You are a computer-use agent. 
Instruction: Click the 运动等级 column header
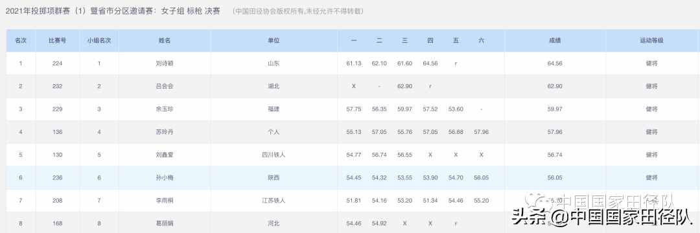tap(652, 40)
